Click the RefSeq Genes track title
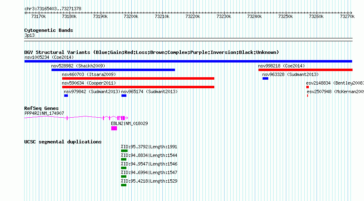Screen dimensions: 364x201 (41, 108)
